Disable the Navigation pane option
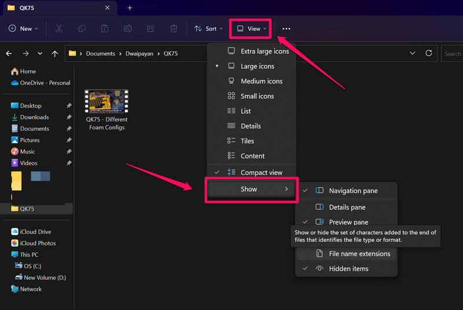This screenshot has height=310, width=463. [x=352, y=191]
